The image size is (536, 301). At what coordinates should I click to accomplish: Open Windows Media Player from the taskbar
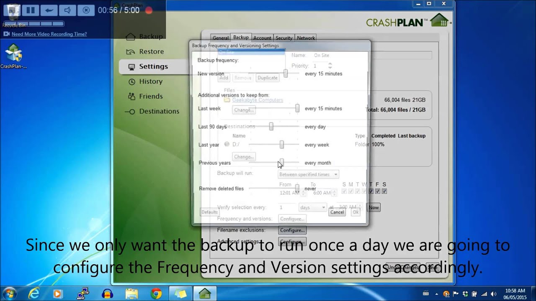(x=57, y=294)
